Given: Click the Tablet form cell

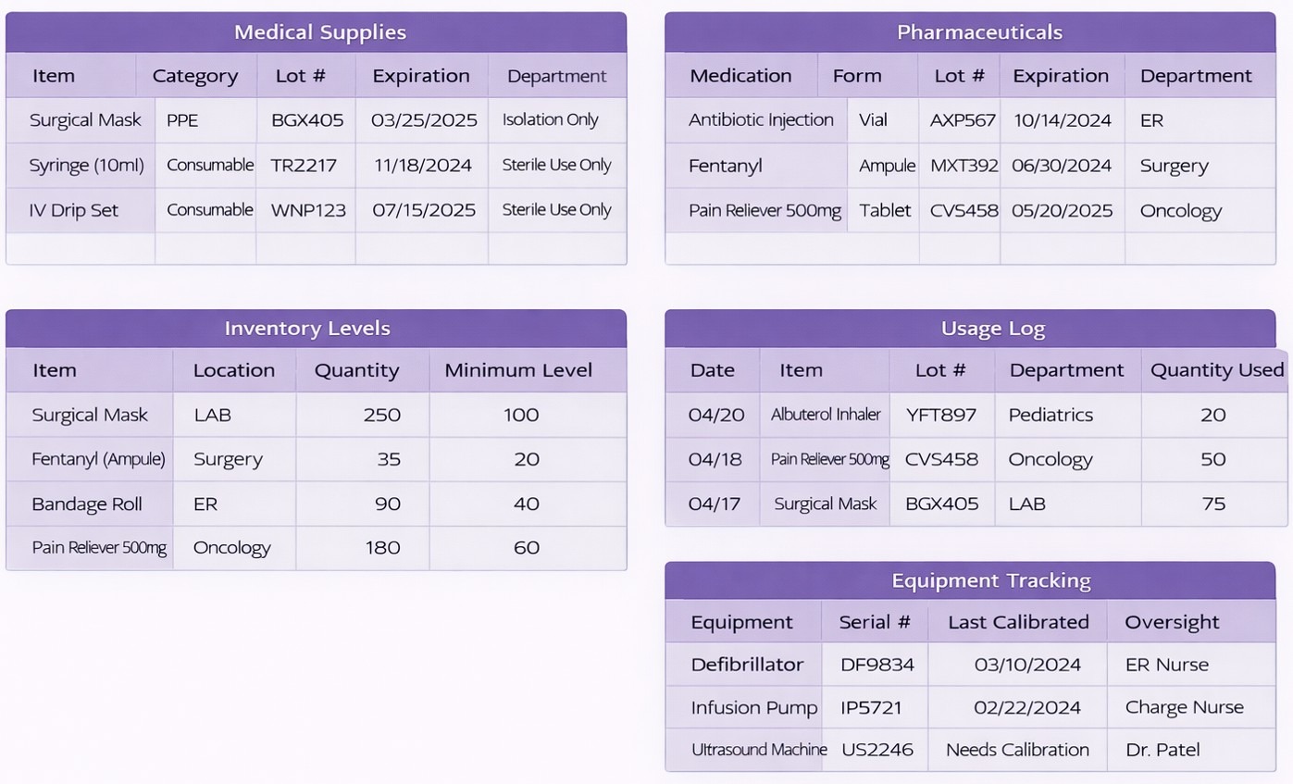Looking at the screenshot, I should click(x=885, y=210).
